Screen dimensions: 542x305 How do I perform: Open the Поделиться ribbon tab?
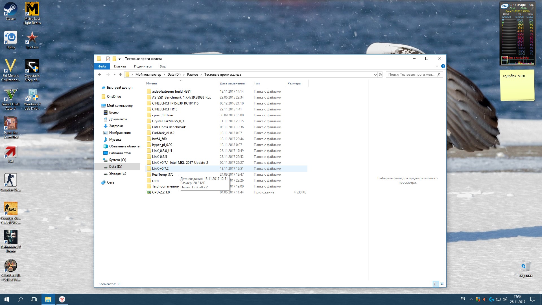coord(143,66)
